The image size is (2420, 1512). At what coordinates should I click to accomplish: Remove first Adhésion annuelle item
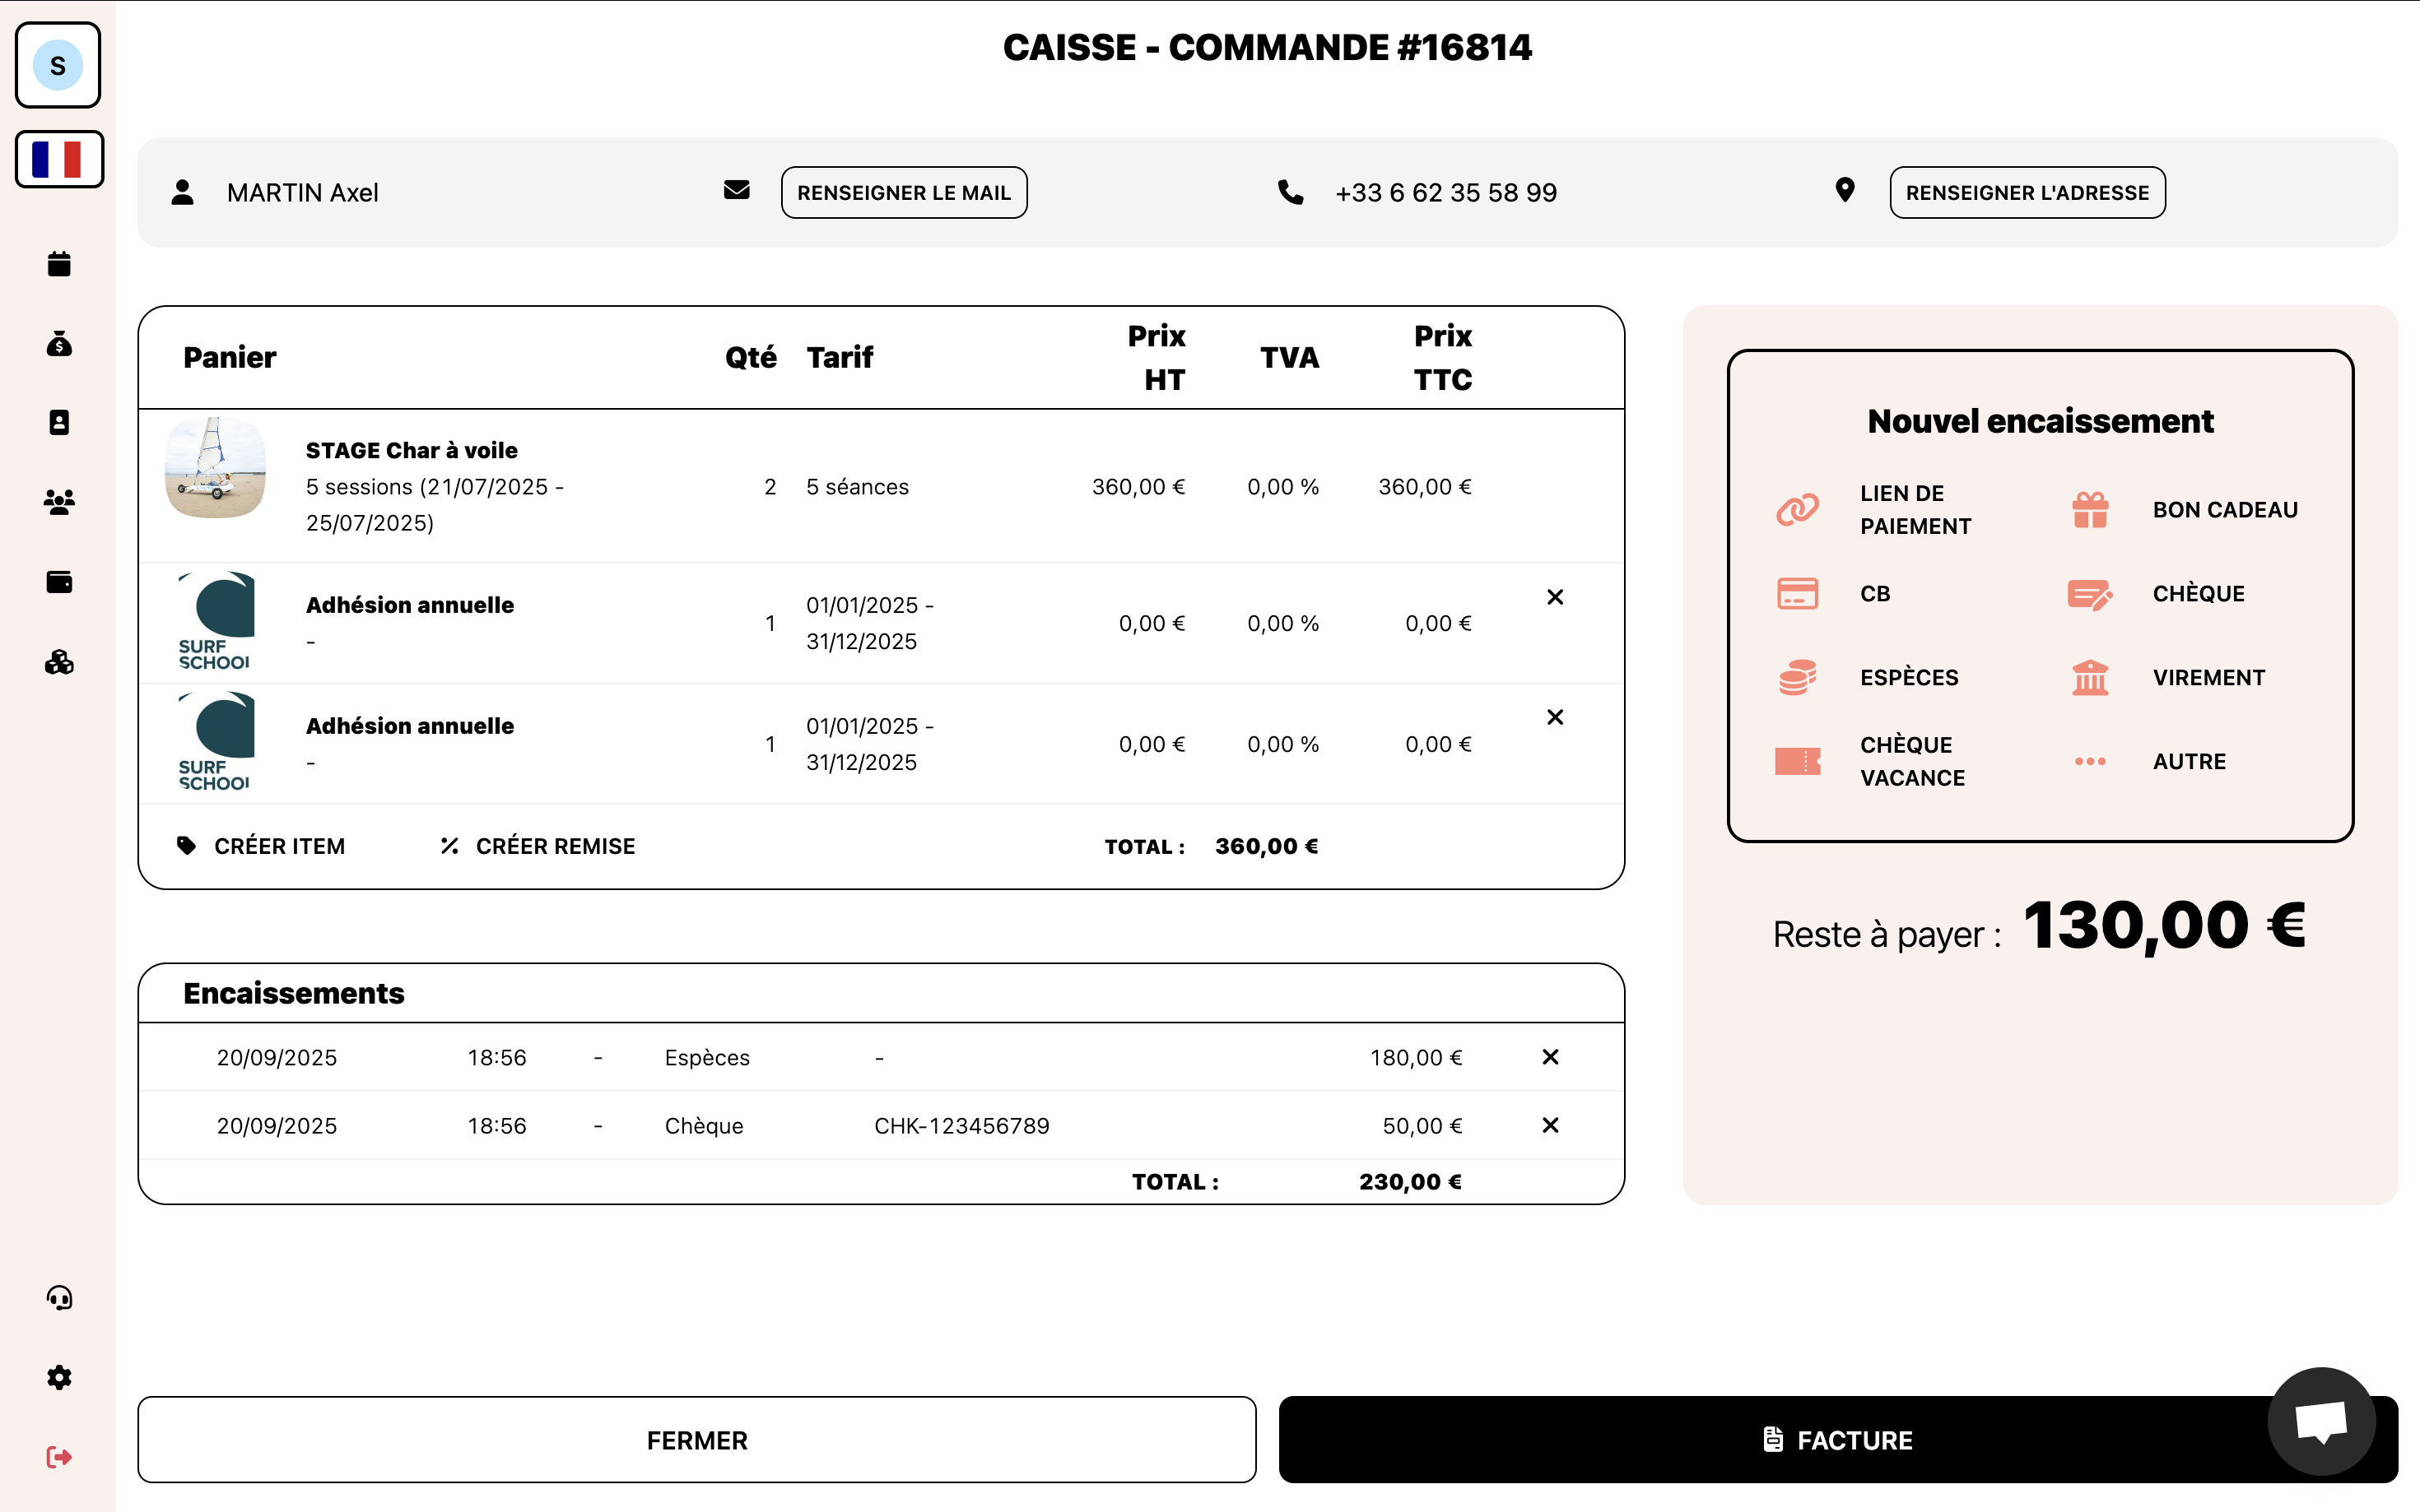click(1555, 597)
